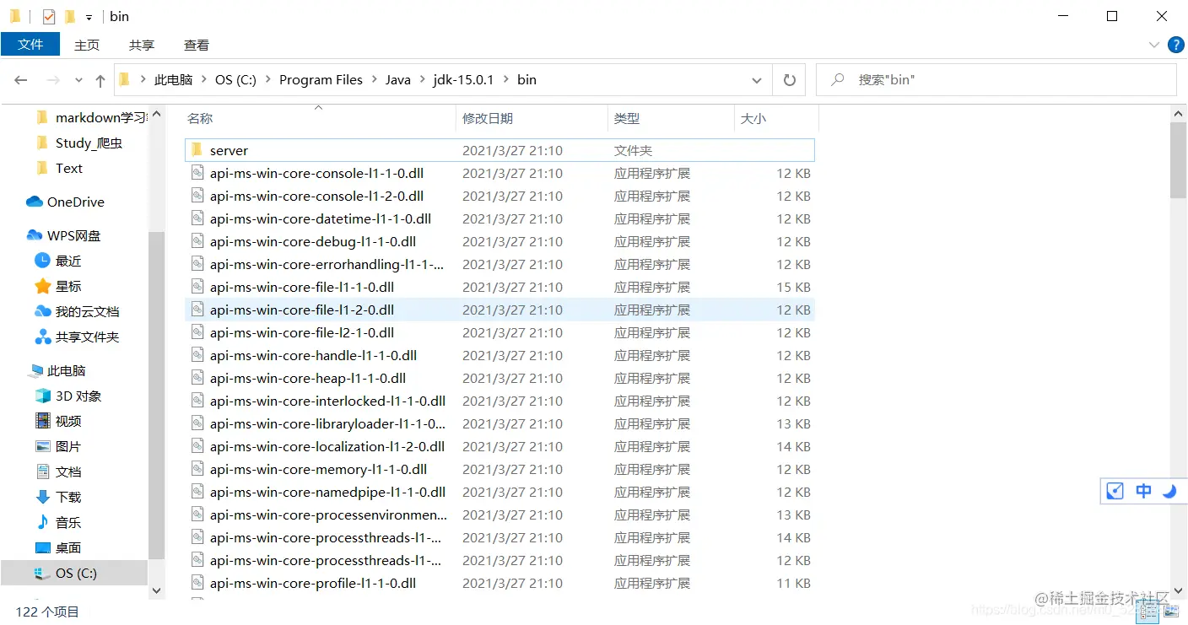Navigate to jdk-15.0.1 in the breadcrumb
Viewport: 1188px width, 625px height.
pyautogui.click(x=464, y=80)
